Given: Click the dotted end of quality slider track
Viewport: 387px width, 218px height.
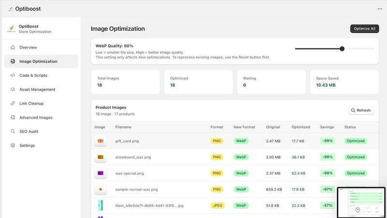Looking at the screenshot, I should 372,49.
